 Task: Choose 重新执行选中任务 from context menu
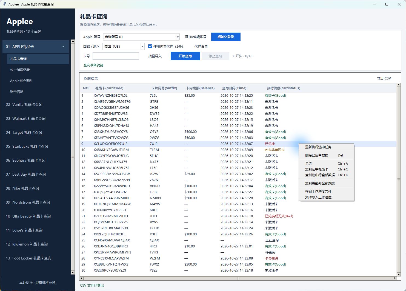pos(318,147)
